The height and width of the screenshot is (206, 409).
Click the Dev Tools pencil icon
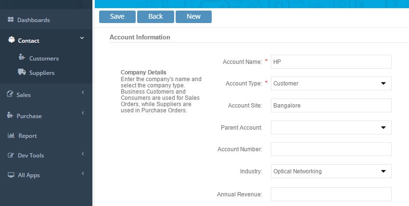point(11,155)
